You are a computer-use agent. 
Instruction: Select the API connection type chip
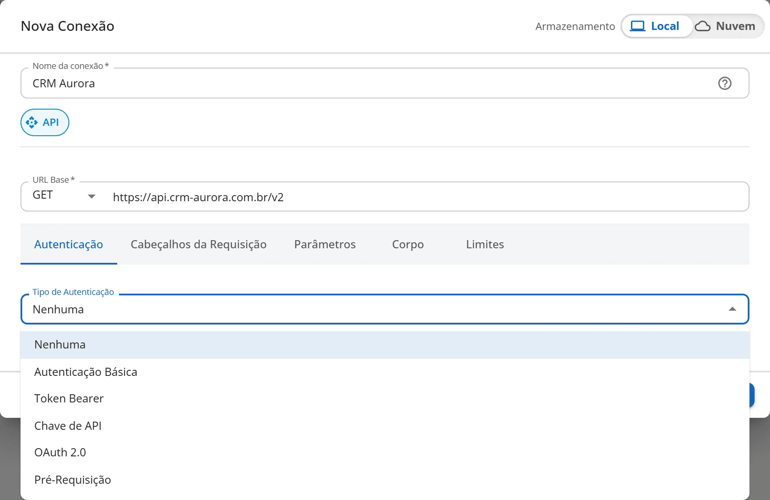[45, 122]
